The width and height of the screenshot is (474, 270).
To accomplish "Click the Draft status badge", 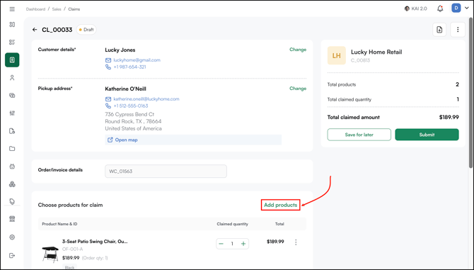I will click(x=86, y=30).
